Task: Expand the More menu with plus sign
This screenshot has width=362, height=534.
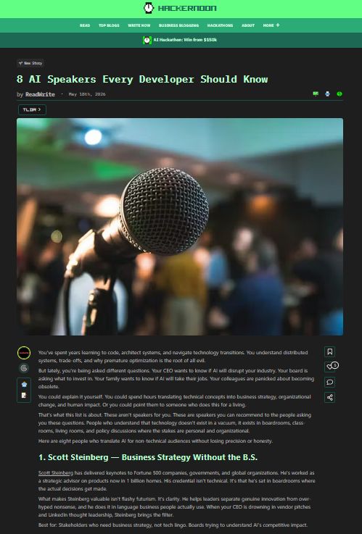Action: pos(271,25)
